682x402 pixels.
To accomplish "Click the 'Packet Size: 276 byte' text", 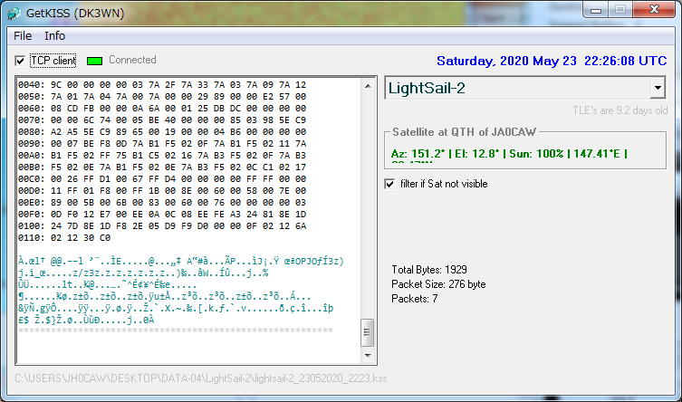I will (x=438, y=284).
